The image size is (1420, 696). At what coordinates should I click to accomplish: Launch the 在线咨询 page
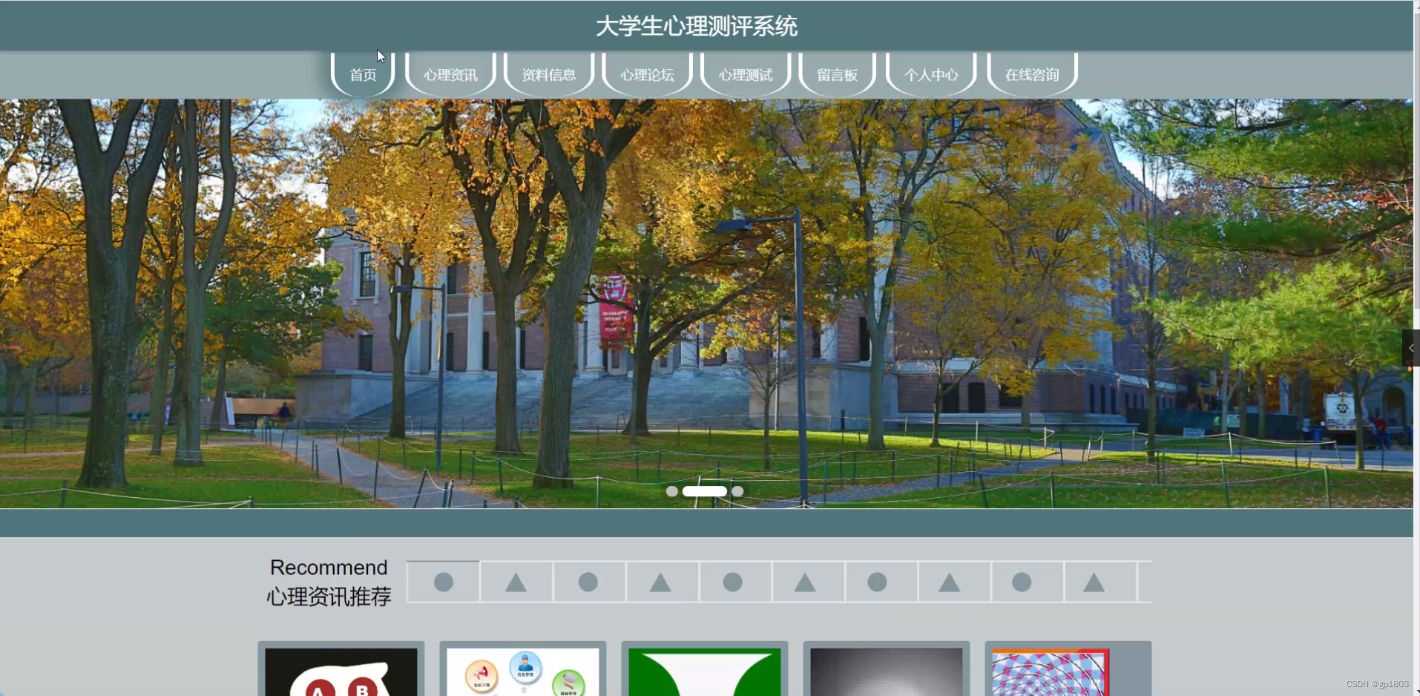[x=1032, y=74]
